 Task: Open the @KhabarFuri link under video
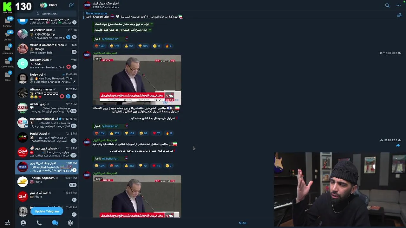(110, 126)
